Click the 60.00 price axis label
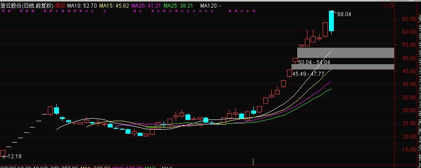Screen dimensions: 421x168 (x=409, y=32)
